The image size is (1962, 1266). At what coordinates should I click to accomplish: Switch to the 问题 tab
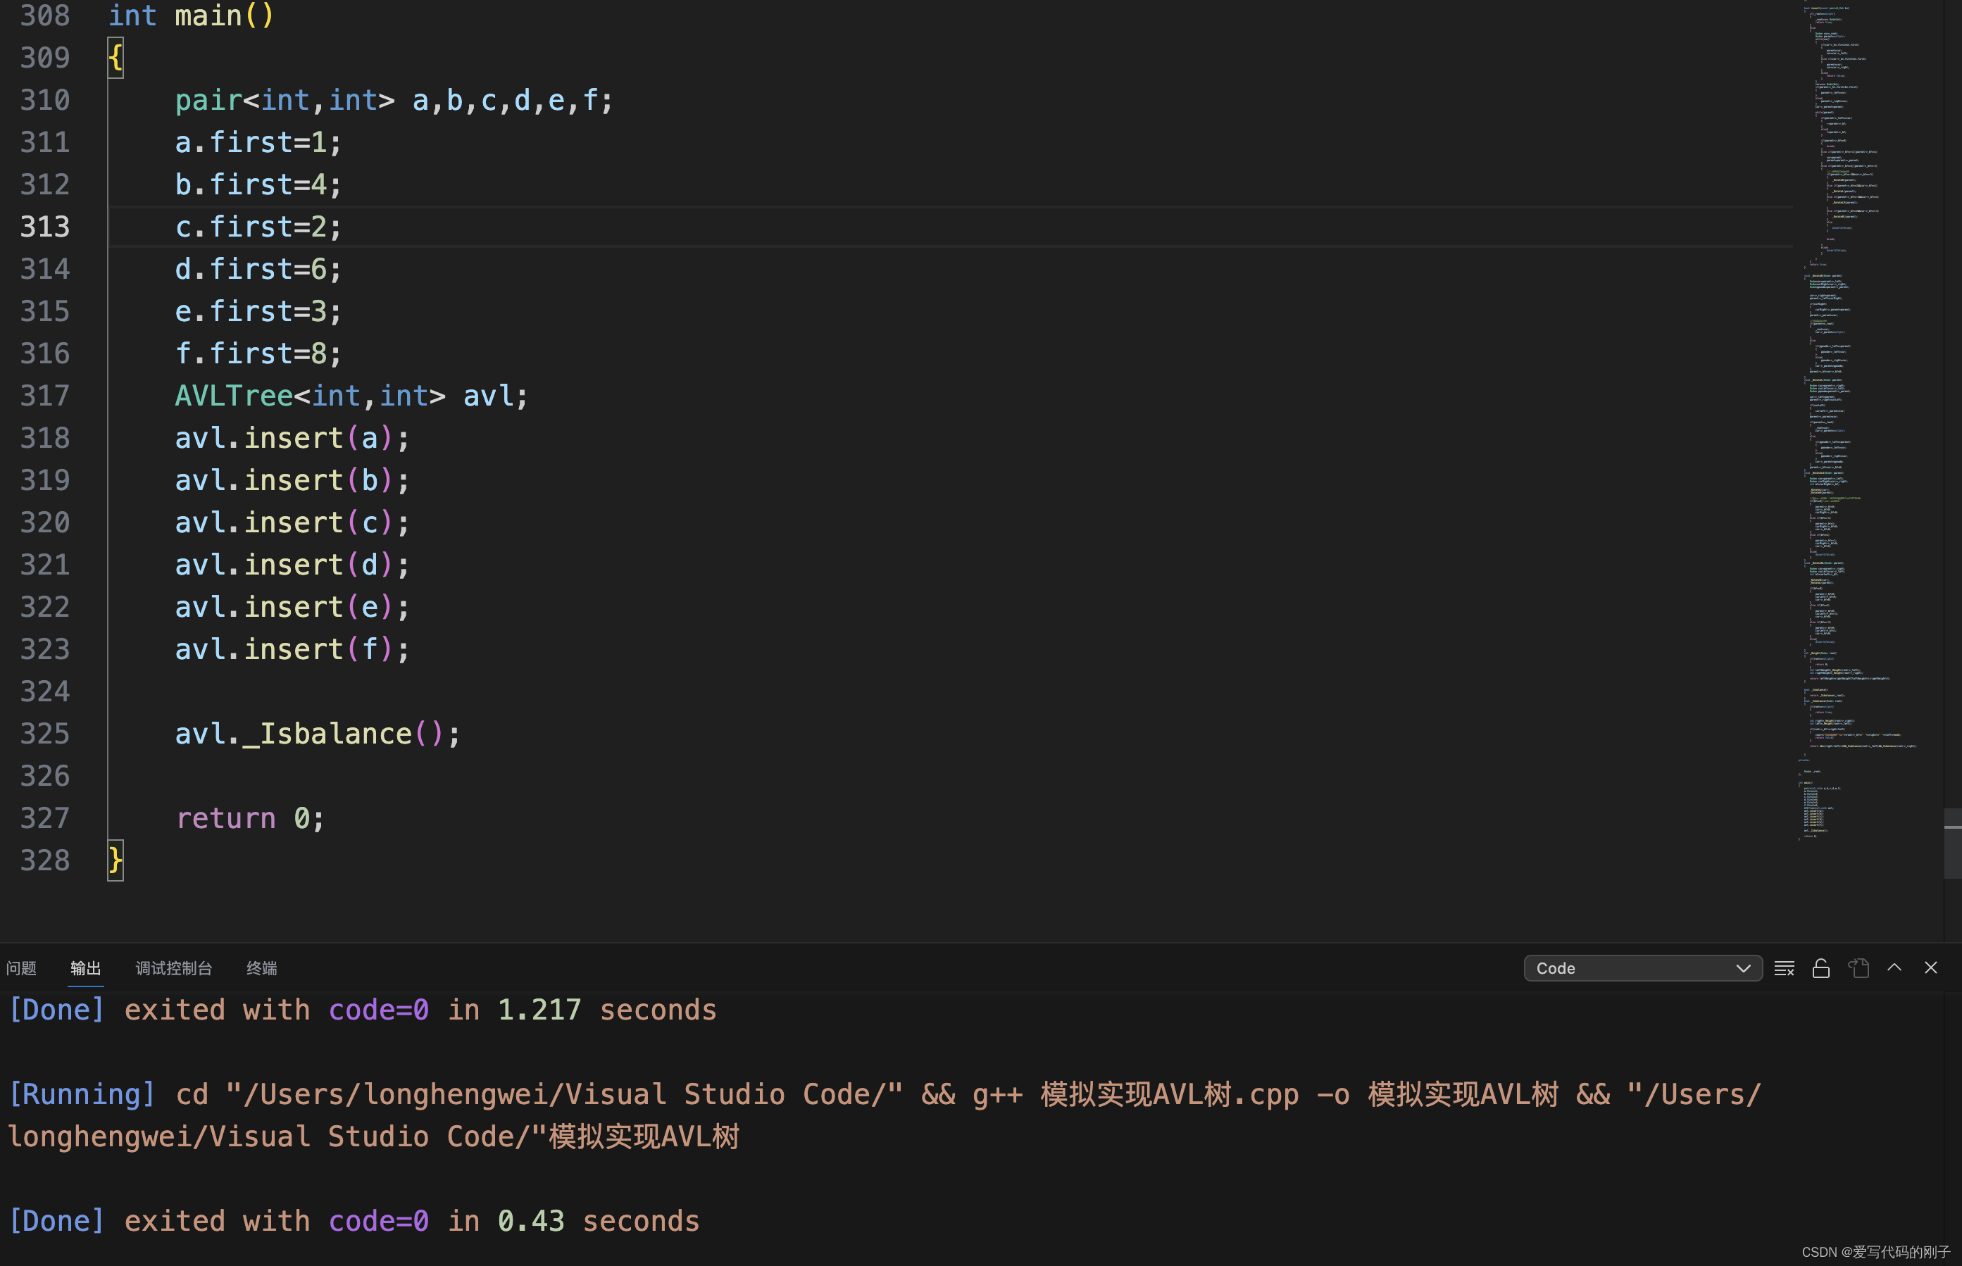pos(21,968)
